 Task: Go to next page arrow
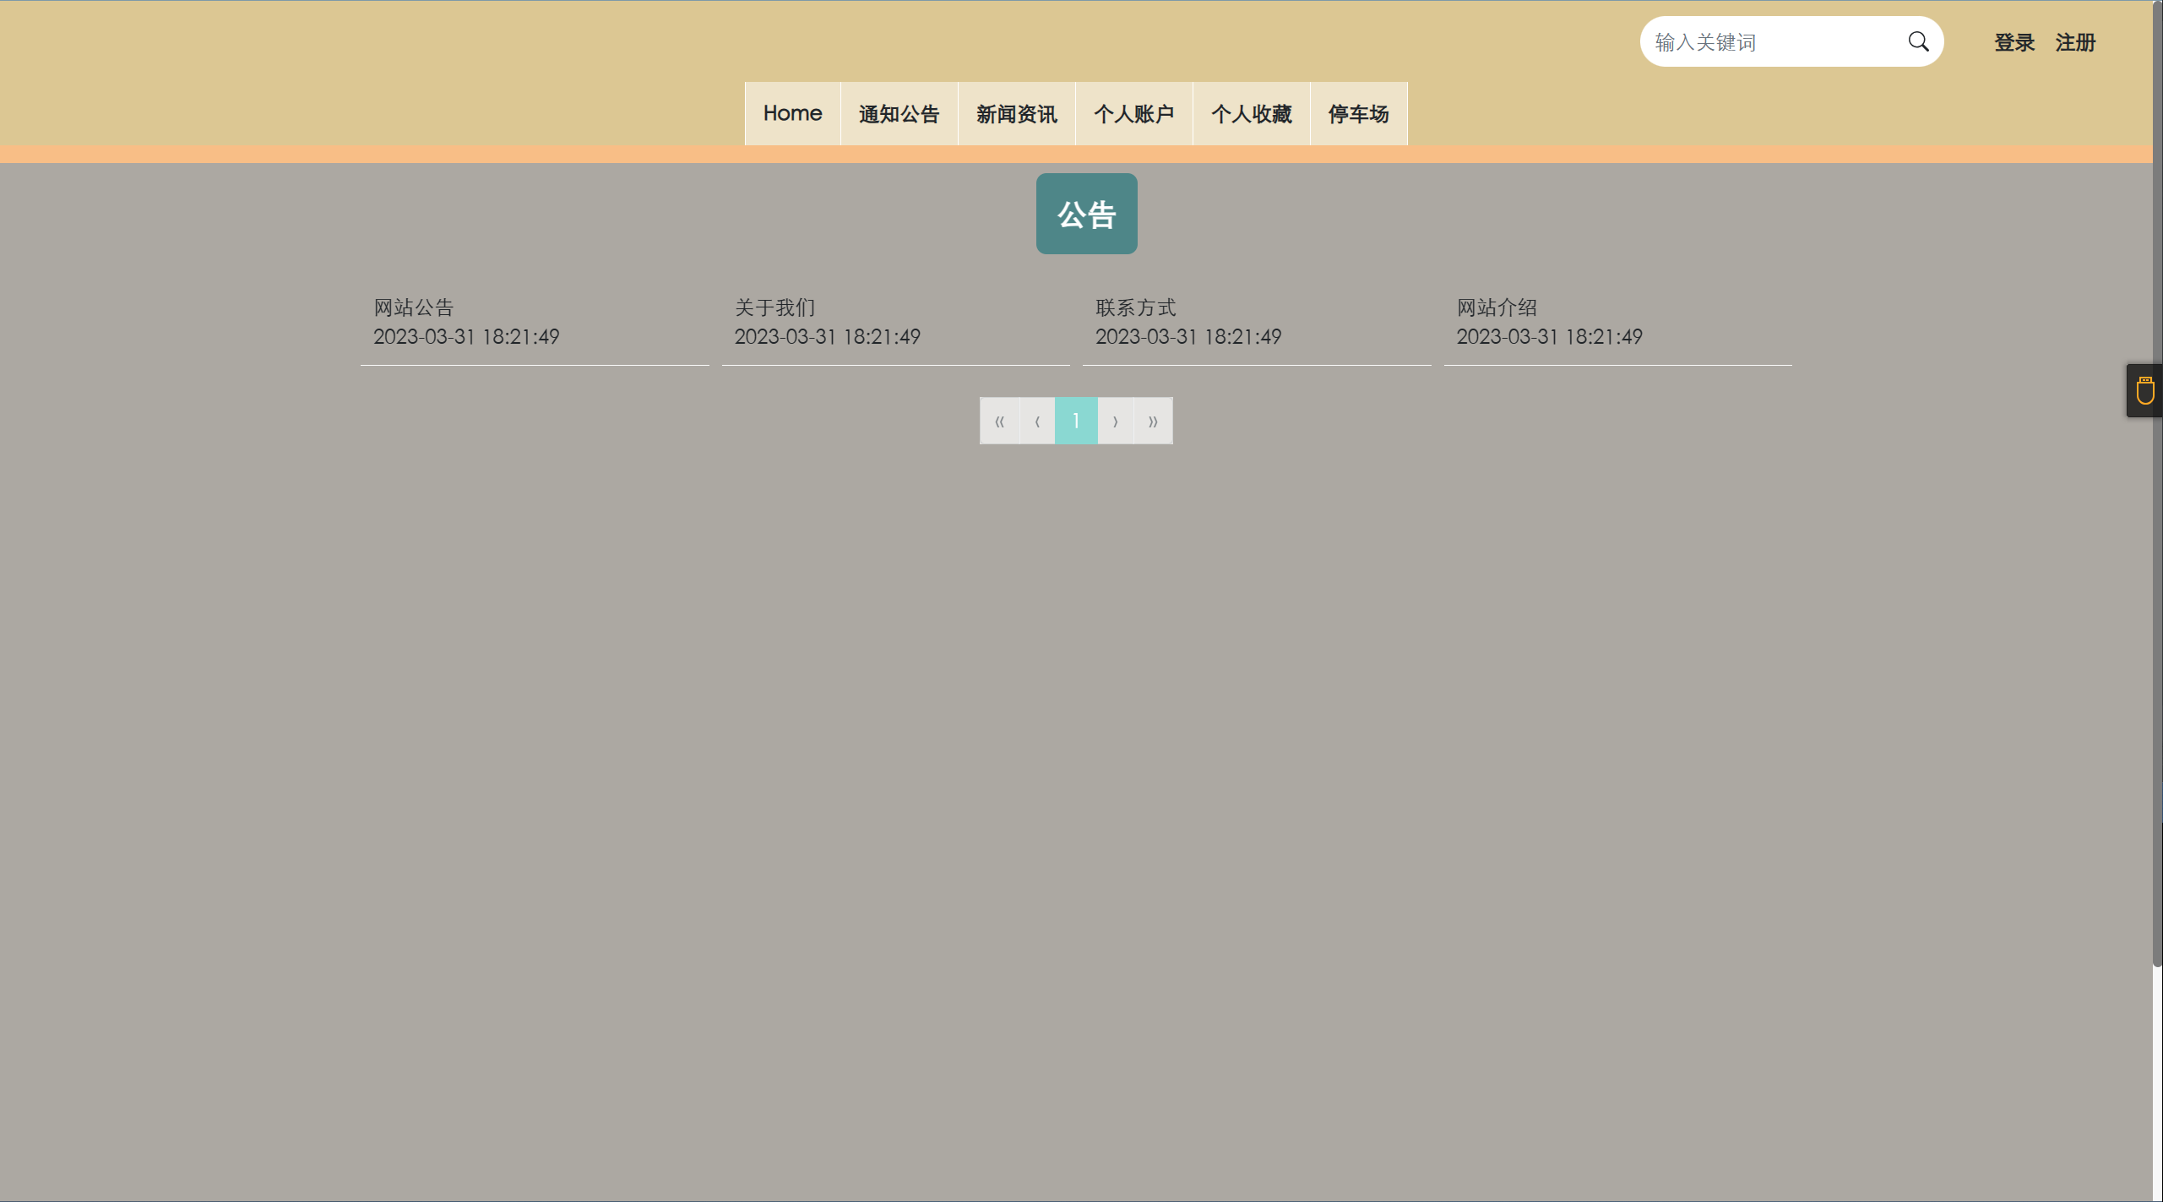[x=1115, y=421]
